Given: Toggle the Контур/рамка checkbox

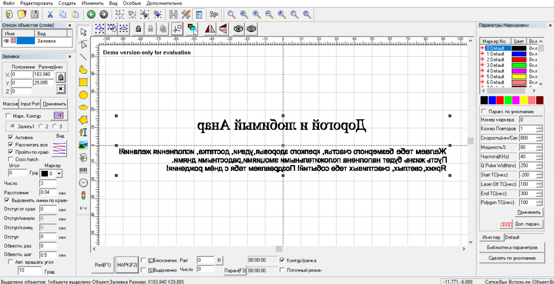Looking at the screenshot, I should point(283,260).
